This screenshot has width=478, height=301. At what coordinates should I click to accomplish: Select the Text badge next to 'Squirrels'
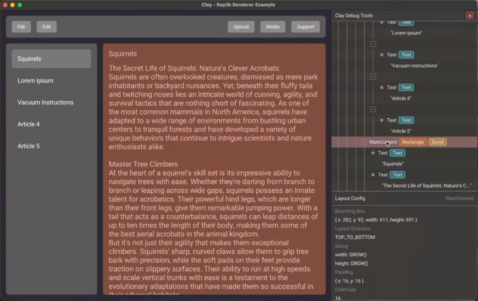click(x=397, y=153)
